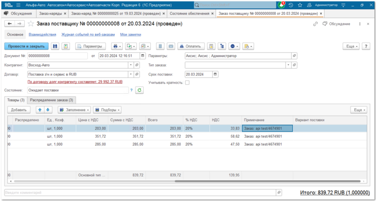Click the Примечание column header
Viewport: 377px width, 202px height.
pyautogui.click(x=267, y=119)
